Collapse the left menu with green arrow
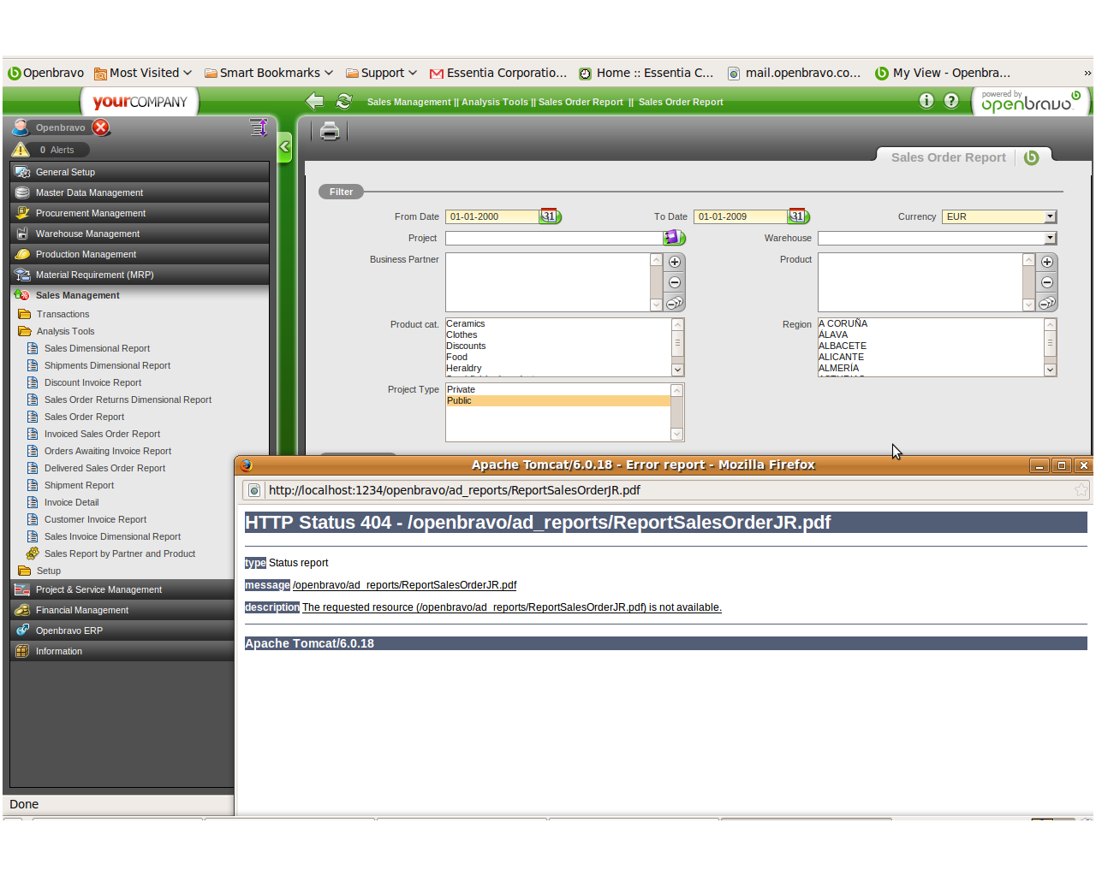 coord(285,147)
